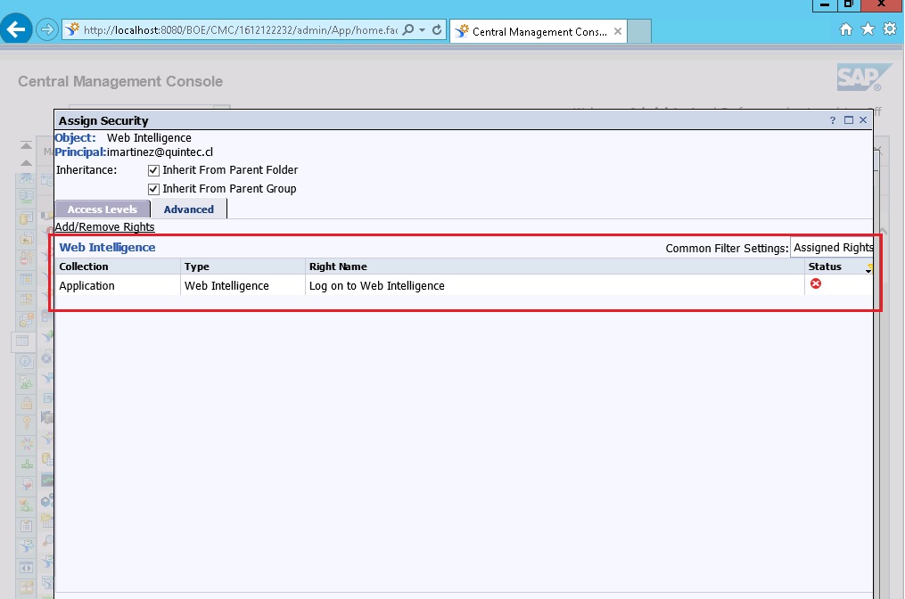Open browser Tools gear menu
The height and width of the screenshot is (599, 905).
click(890, 29)
